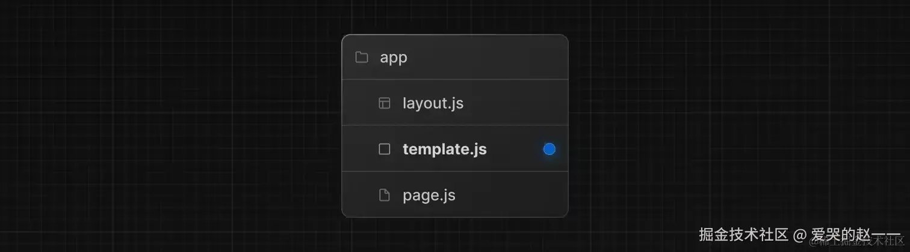This screenshot has height=252, width=910.
Task: Click the 掘金技术社区 watermark text
Action: pos(743,233)
